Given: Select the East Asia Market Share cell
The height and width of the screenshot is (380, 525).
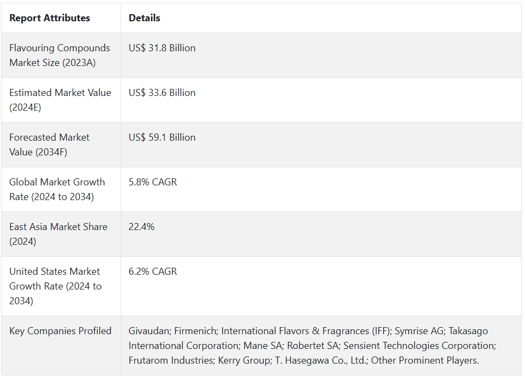Looking at the screenshot, I should pyautogui.click(x=58, y=234).
